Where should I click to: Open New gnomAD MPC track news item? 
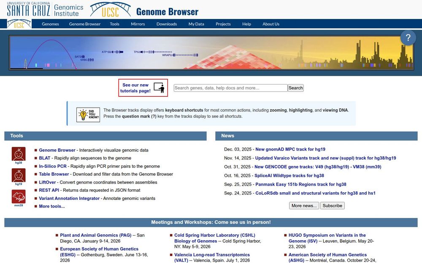(290, 149)
